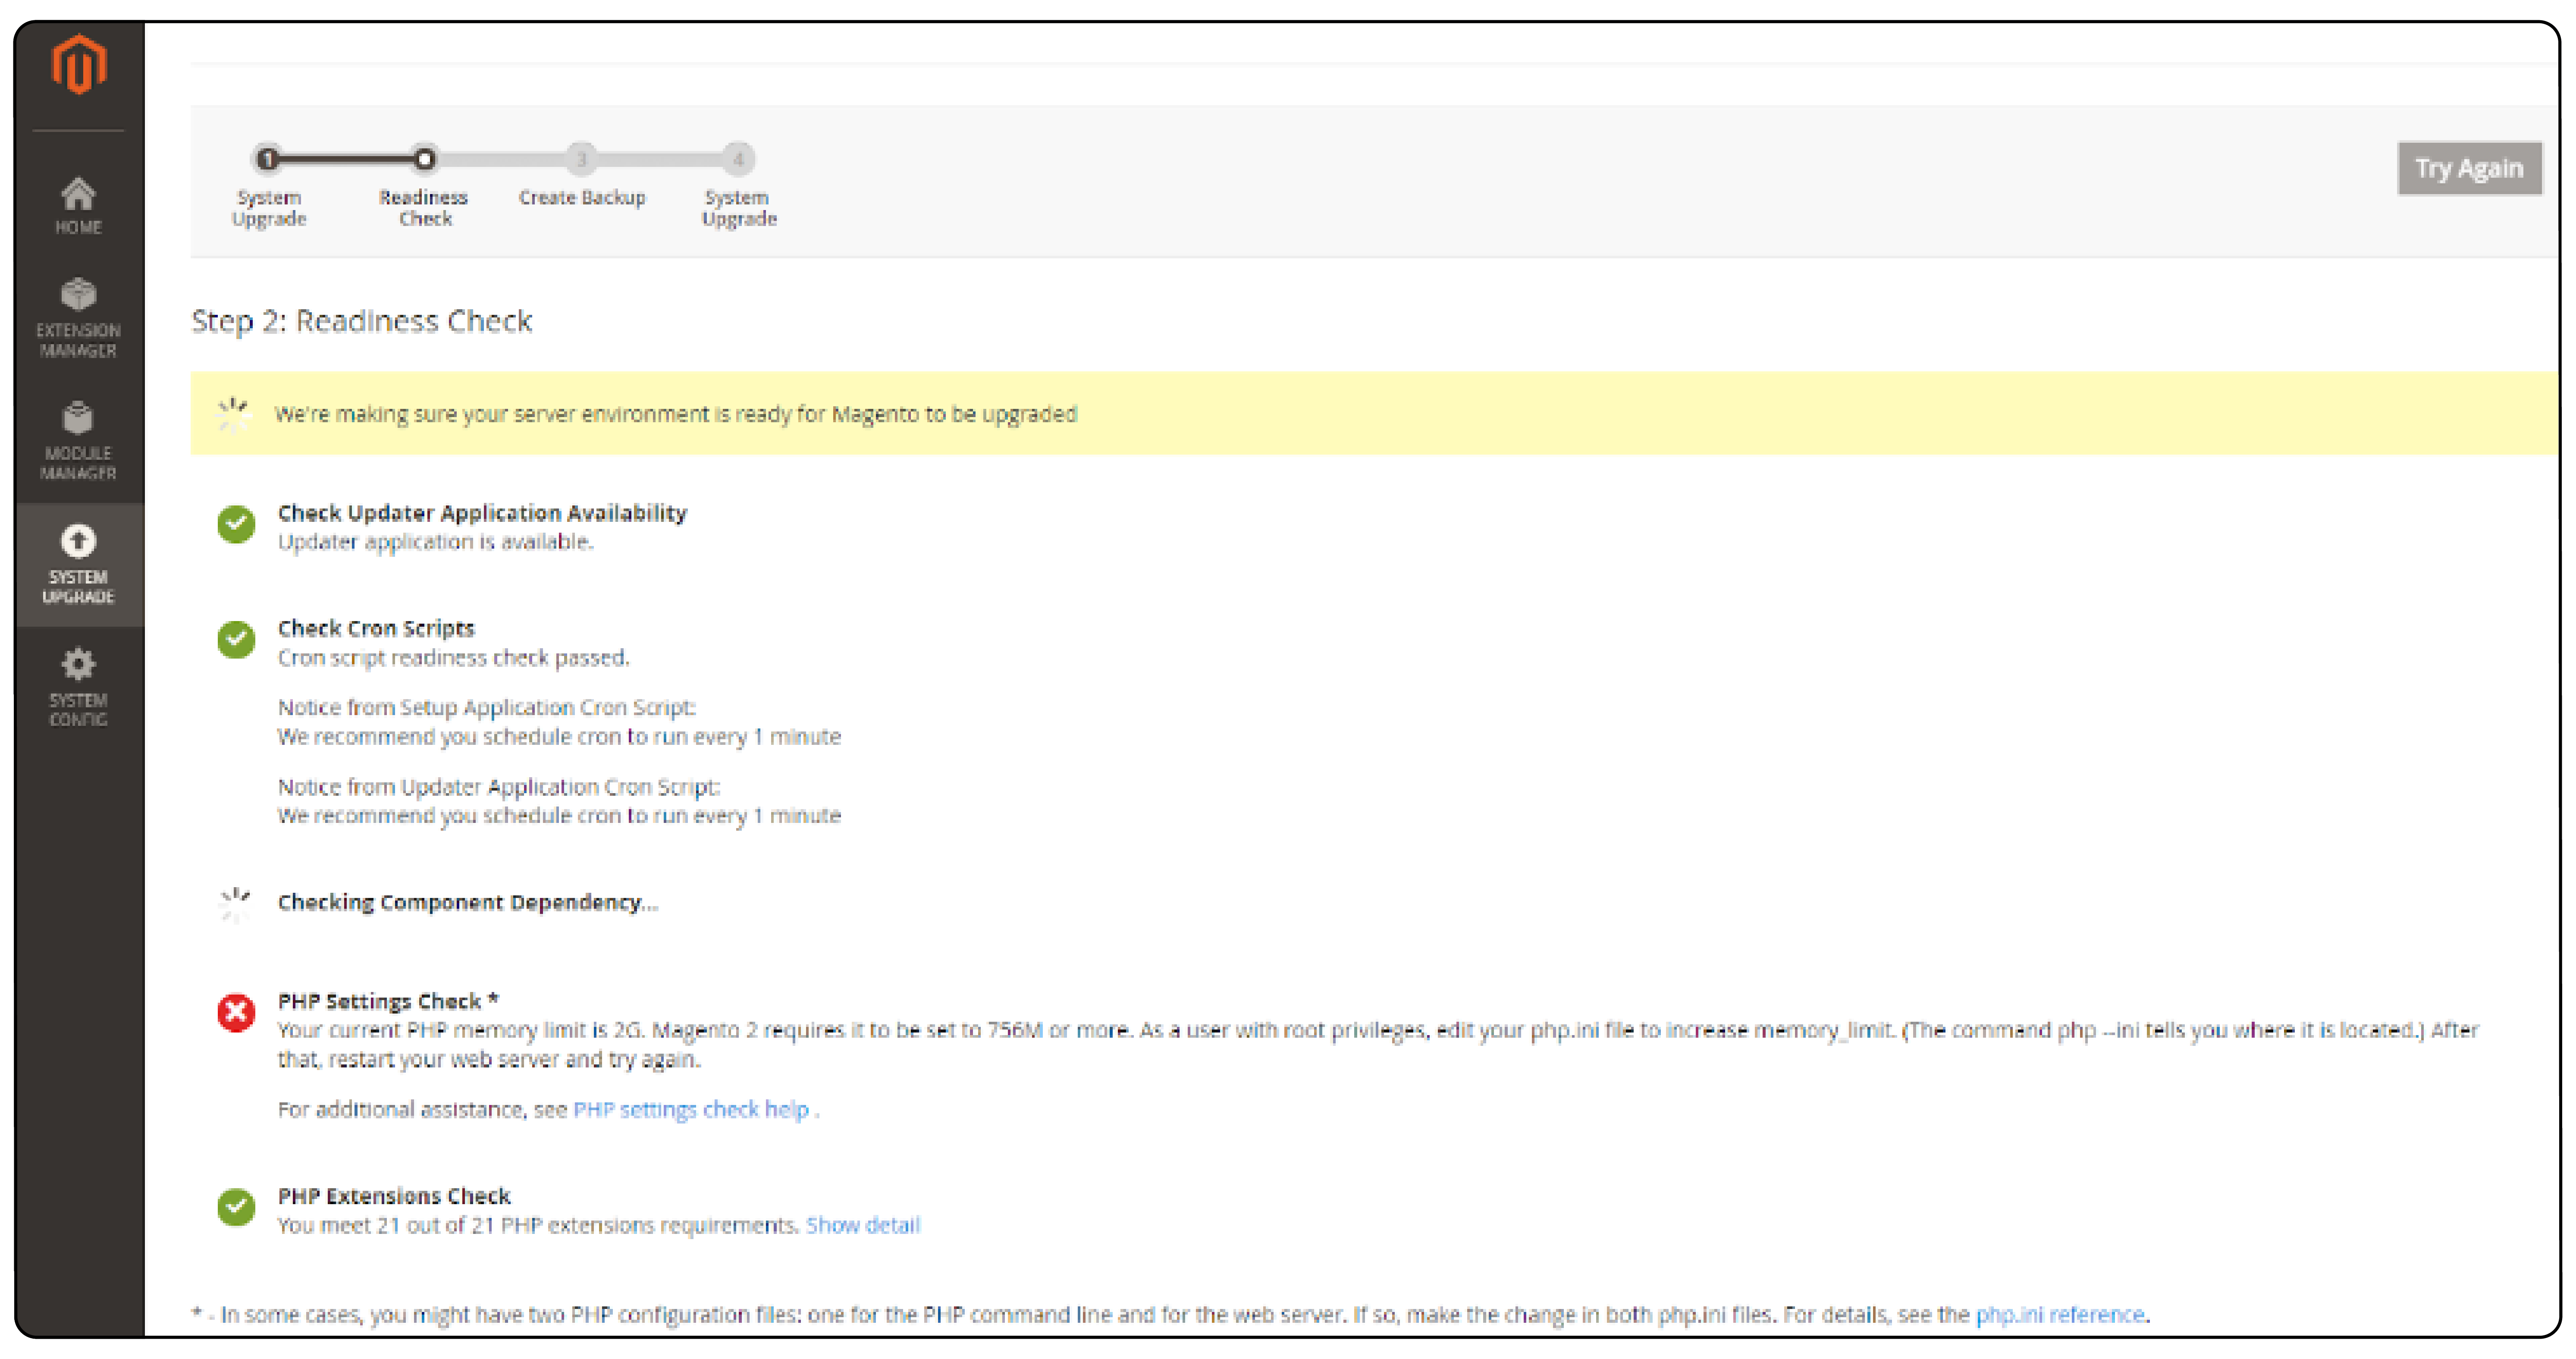
Task: Click the Step 2: Readiness Check heading
Action: point(362,321)
